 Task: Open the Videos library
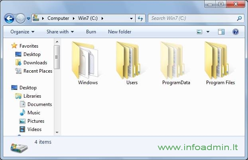34,129
